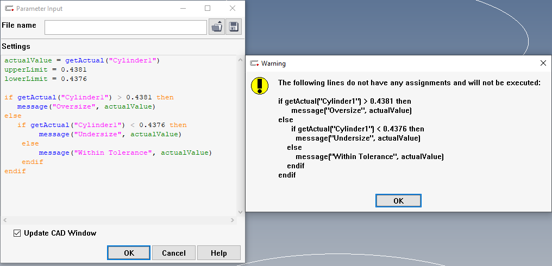Click inside the File name field
The width and height of the screenshot is (552, 266).
pyautogui.click(x=126, y=27)
